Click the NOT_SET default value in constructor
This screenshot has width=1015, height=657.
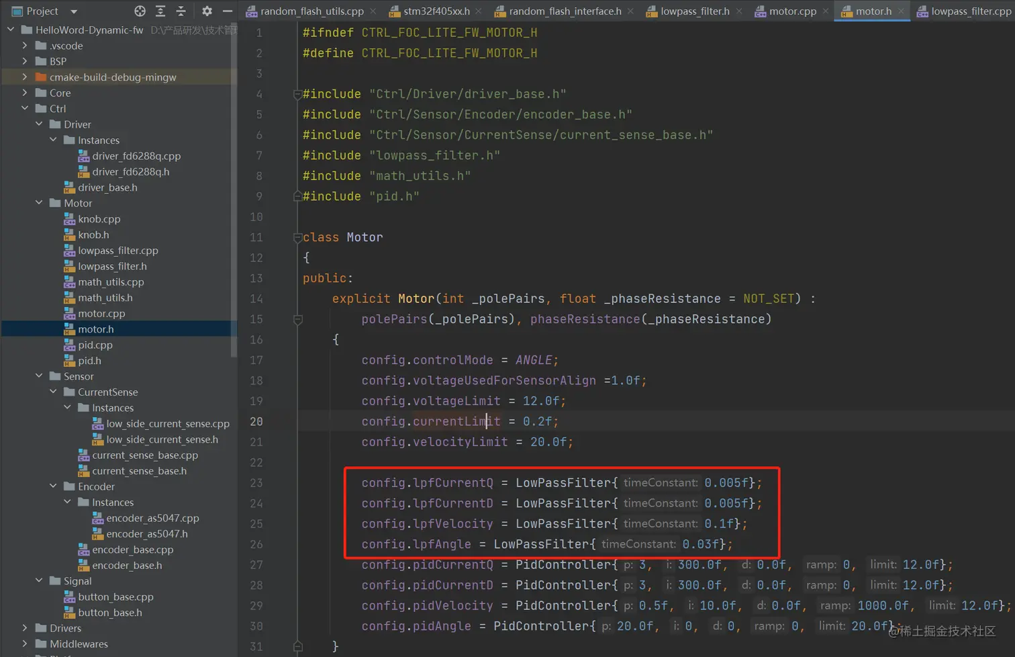769,298
